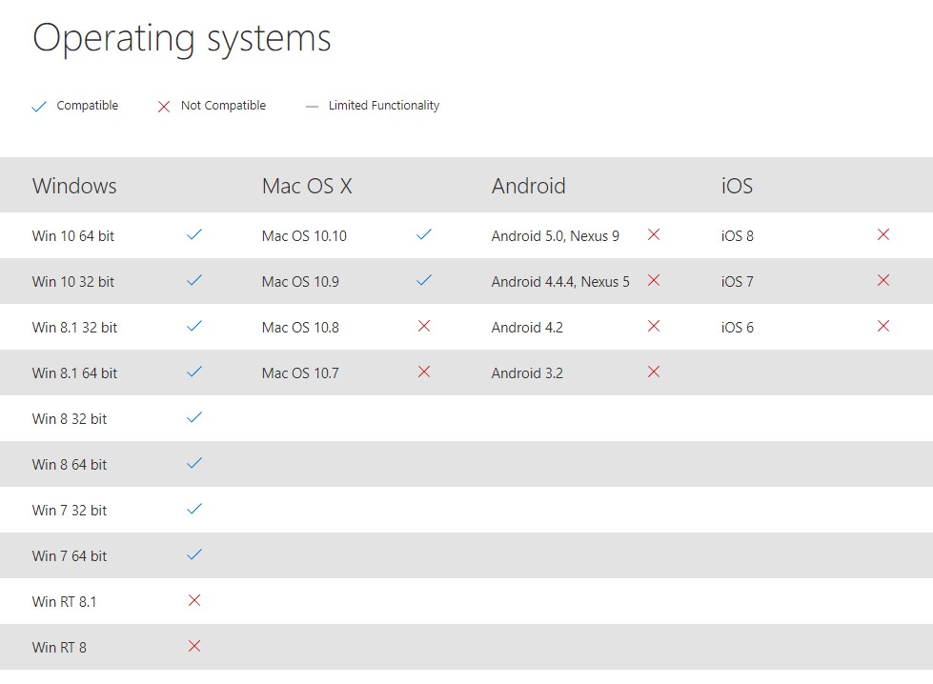The image size is (933, 684).
Task: Click the red X beside Mac OS 10.8
Action: tap(424, 326)
